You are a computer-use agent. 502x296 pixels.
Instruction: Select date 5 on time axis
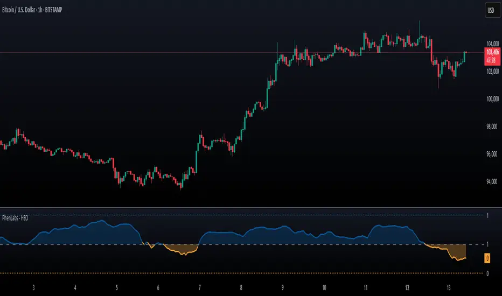tap(116, 288)
